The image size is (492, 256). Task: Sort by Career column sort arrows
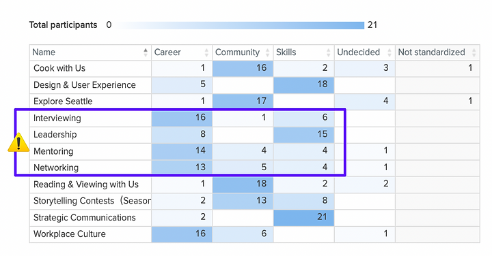(x=206, y=52)
